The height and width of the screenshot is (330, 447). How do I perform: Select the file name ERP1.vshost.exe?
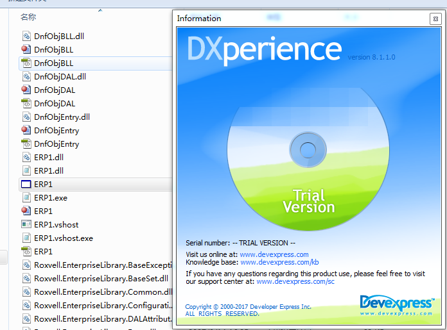pyautogui.click(x=64, y=238)
